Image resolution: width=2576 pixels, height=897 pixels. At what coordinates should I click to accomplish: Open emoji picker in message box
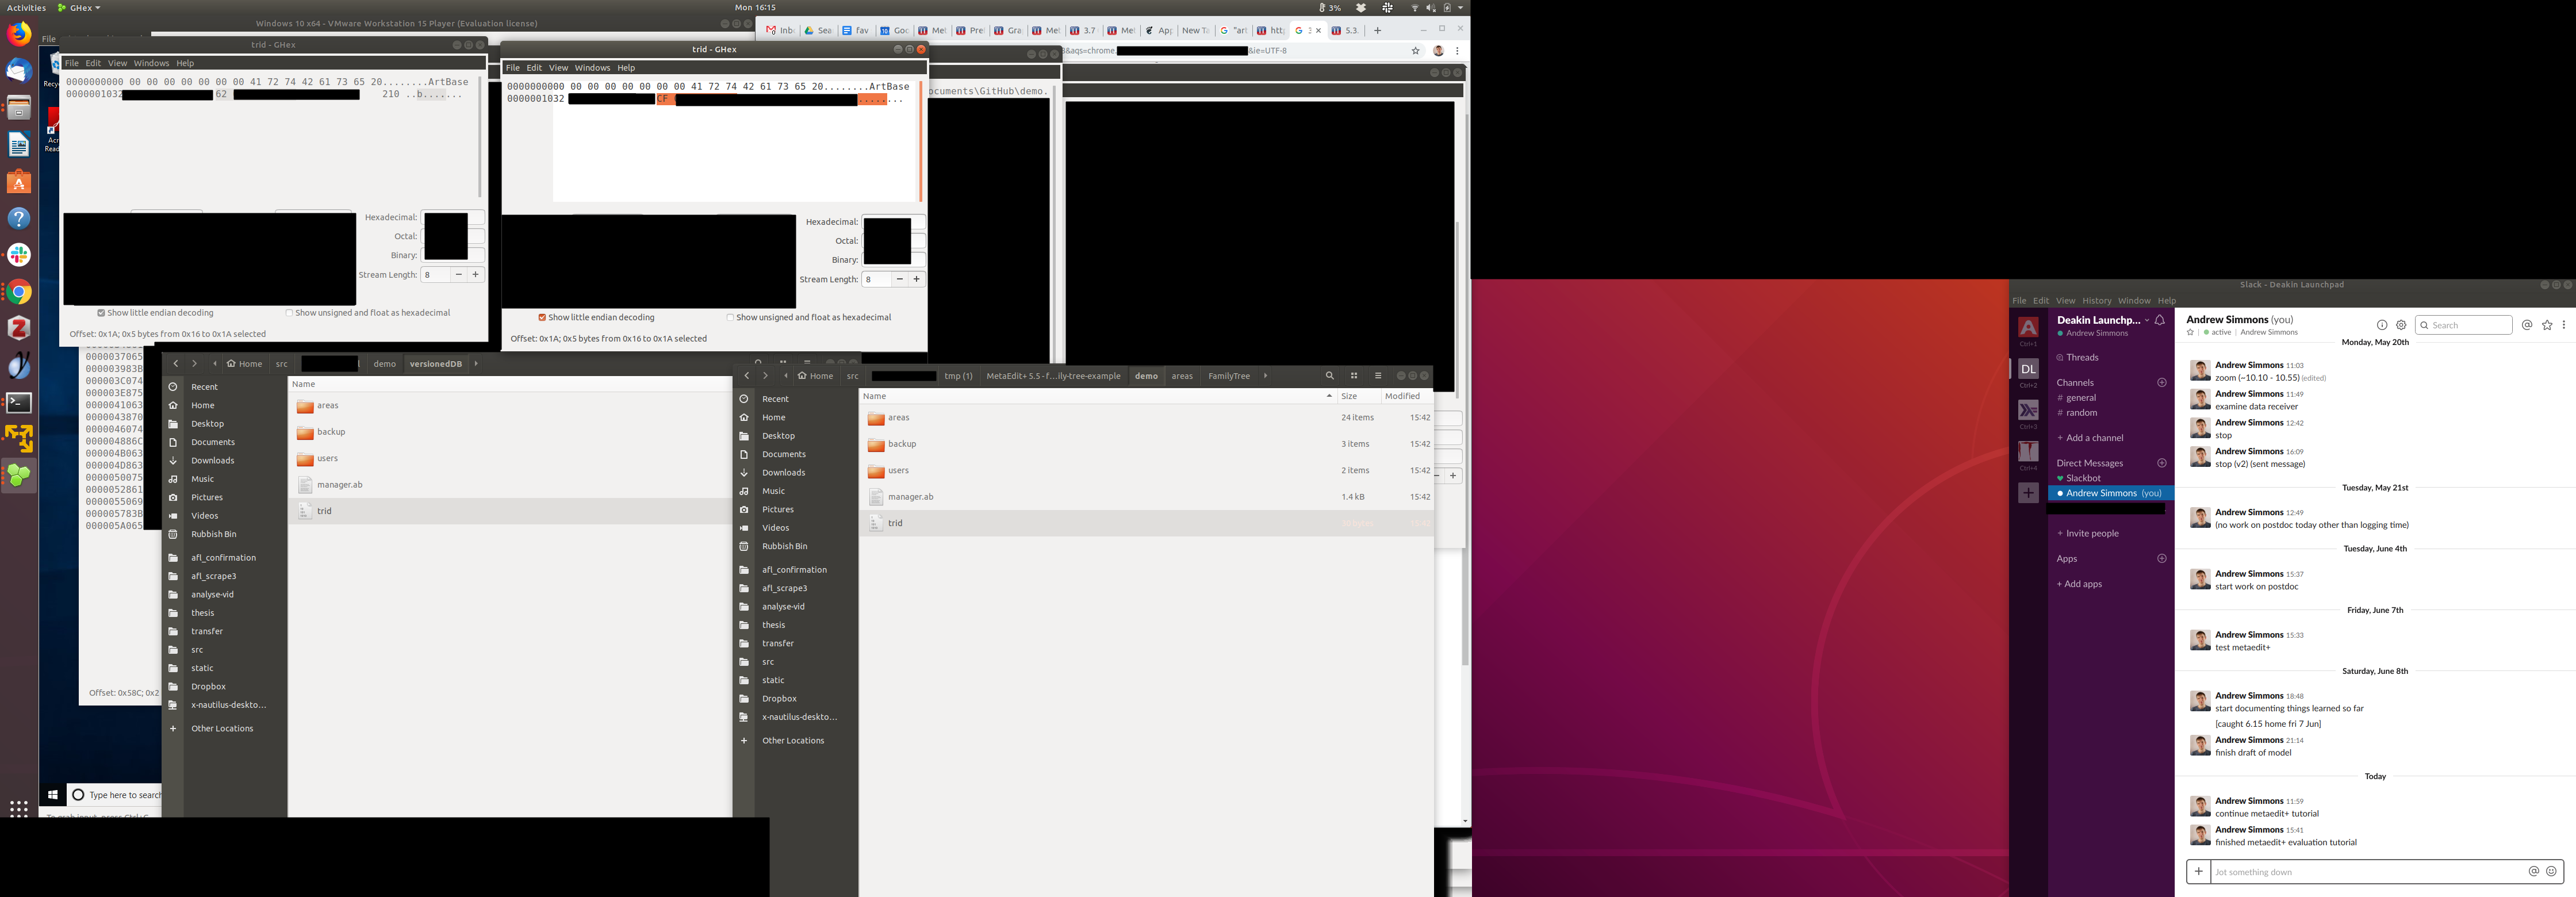coord(2551,871)
